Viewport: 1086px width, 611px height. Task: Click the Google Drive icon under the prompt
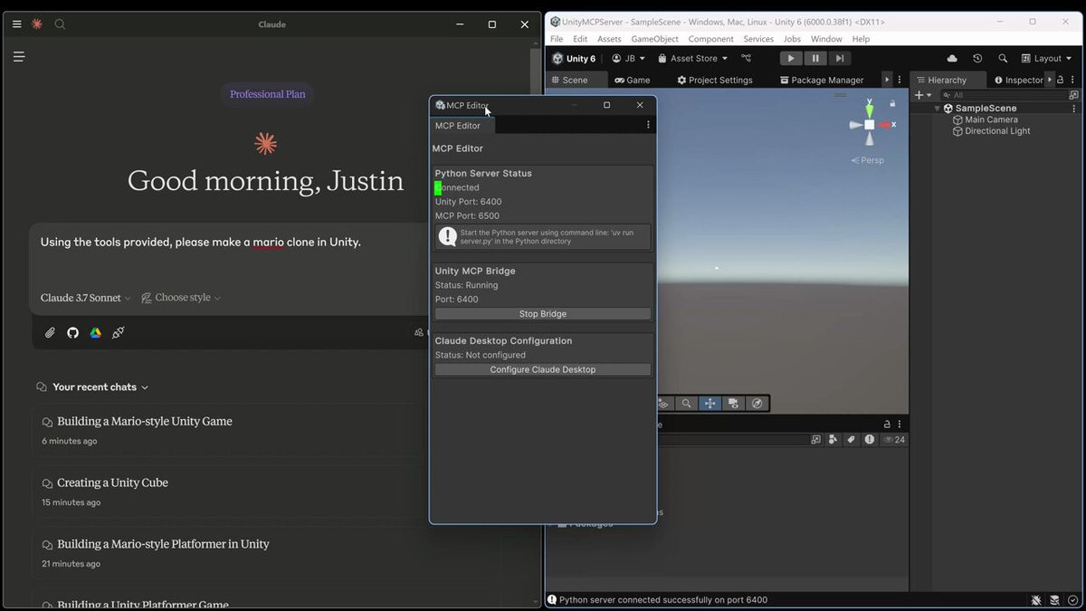95,333
